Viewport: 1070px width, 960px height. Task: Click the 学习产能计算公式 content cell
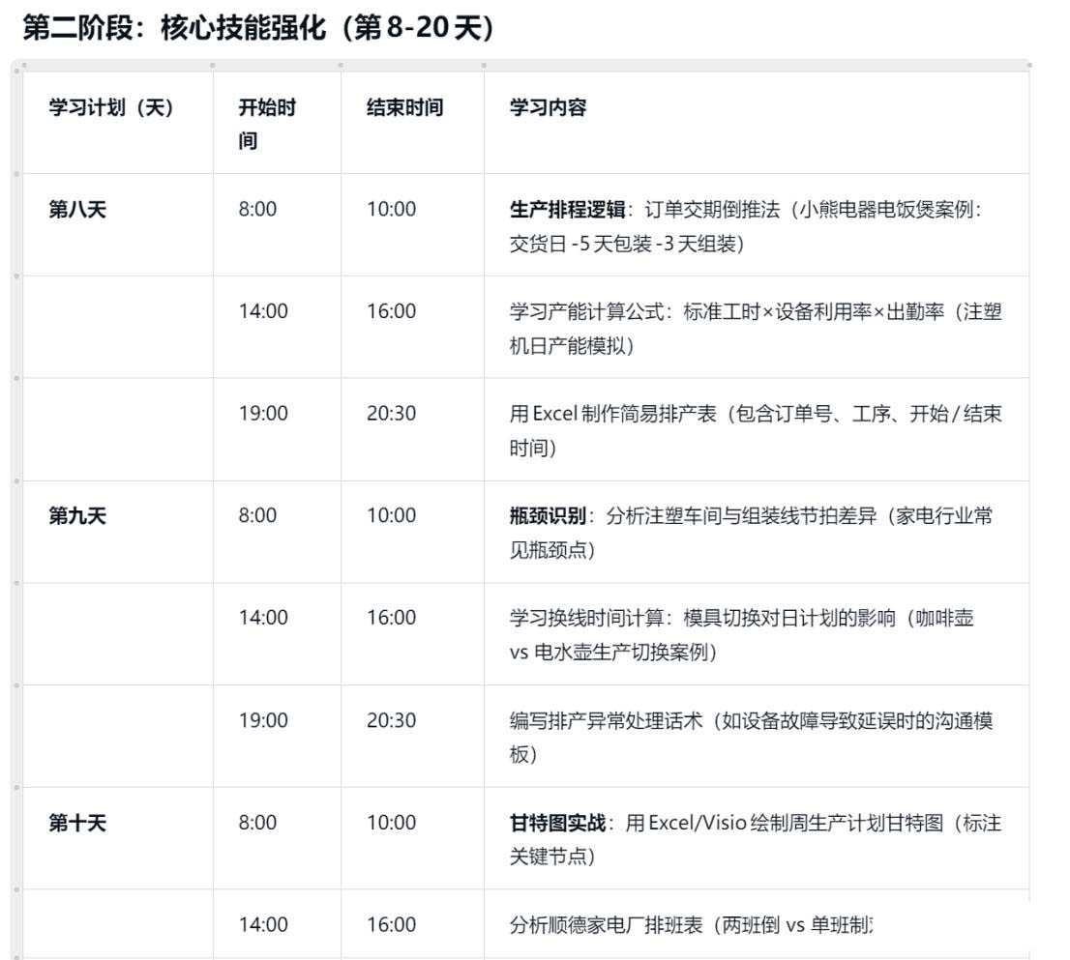pos(756,329)
